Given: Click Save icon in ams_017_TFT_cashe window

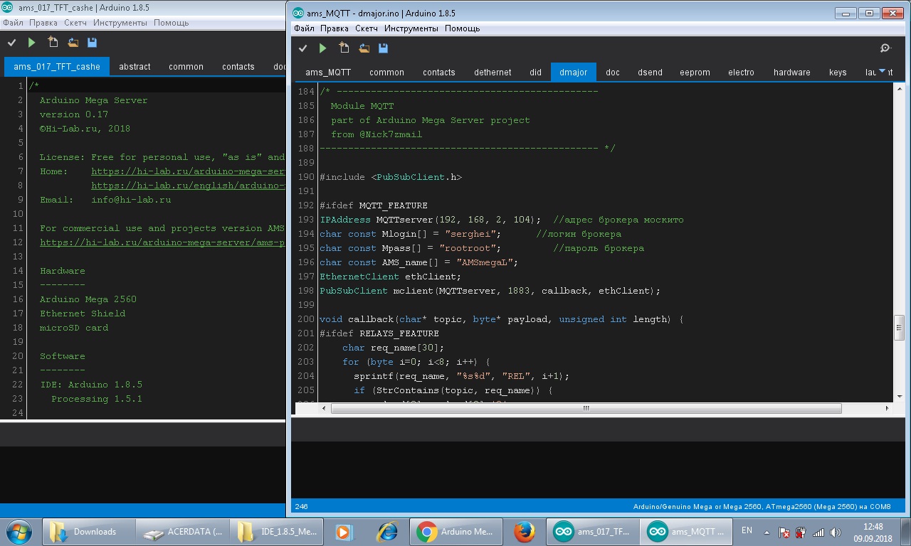Looking at the screenshot, I should 92,43.
